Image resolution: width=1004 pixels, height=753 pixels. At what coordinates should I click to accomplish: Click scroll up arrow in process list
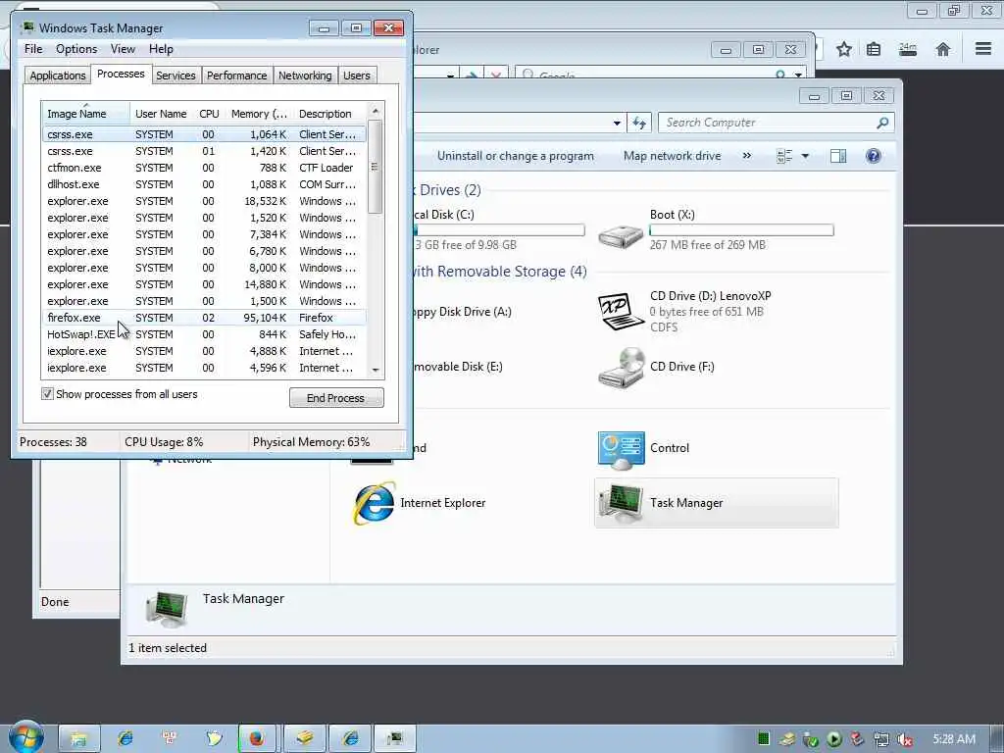click(376, 112)
